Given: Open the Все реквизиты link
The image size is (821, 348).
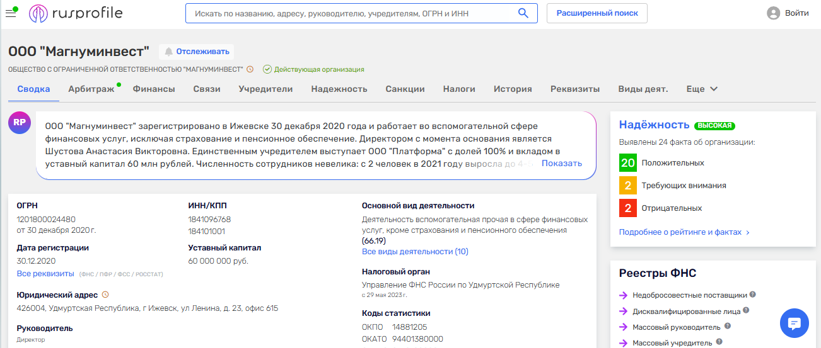Looking at the screenshot, I should tap(45, 273).
